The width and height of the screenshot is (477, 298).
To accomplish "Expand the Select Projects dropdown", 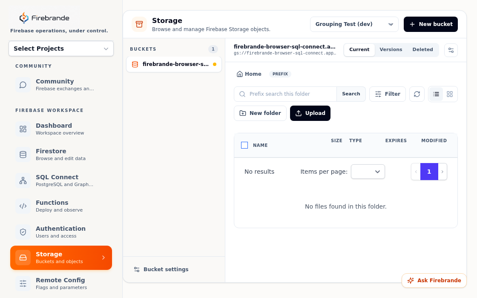I will coord(61,49).
